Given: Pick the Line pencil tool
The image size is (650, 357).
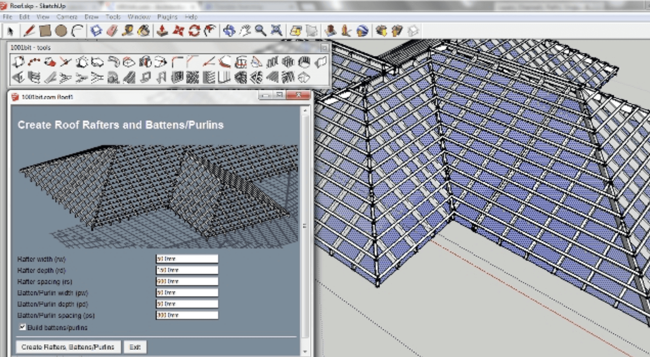Looking at the screenshot, I should tap(29, 31).
